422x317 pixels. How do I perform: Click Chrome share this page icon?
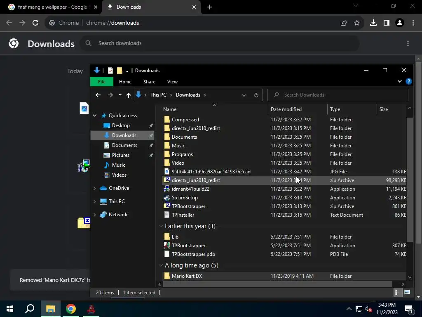click(x=344, y=23)
